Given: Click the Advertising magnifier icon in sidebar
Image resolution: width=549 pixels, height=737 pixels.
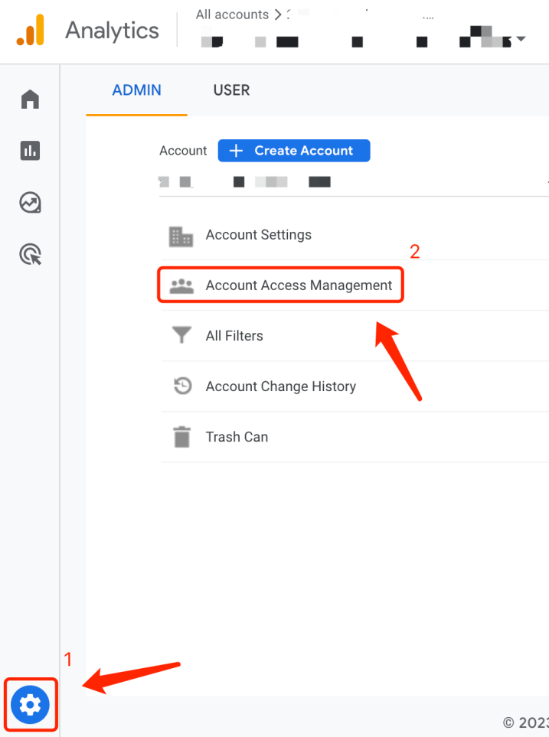Looking at the screenshot, I should point(30,254).
